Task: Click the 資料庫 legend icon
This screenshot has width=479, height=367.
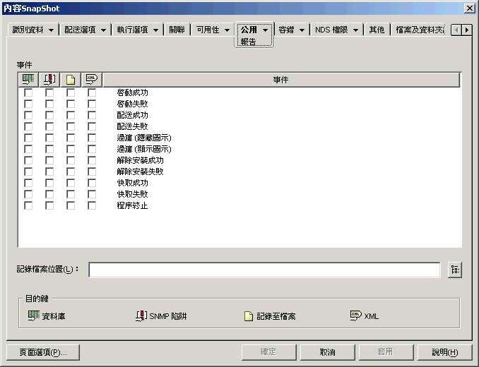Action: pos(34,315)
